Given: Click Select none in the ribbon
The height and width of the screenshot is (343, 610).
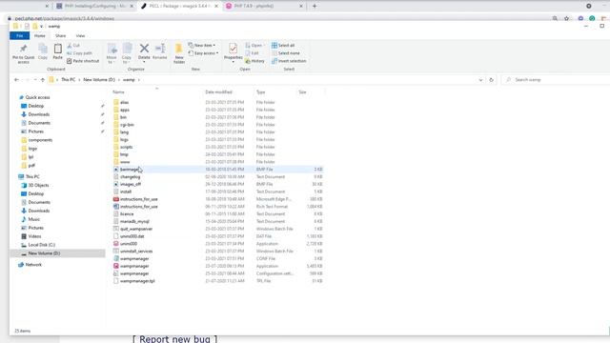Looking at the screenshot, I should tap(286, 53).
